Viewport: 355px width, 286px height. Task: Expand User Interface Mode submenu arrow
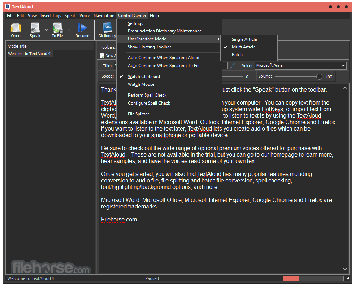click(x=218, y=39)
